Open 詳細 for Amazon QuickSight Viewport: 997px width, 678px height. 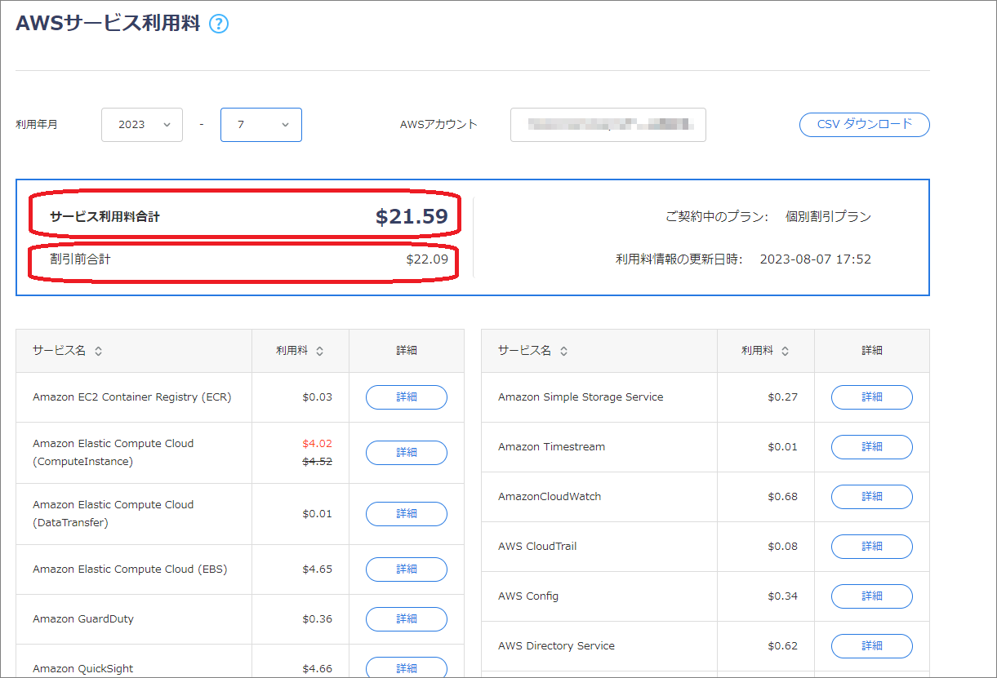tap(407, 667)
